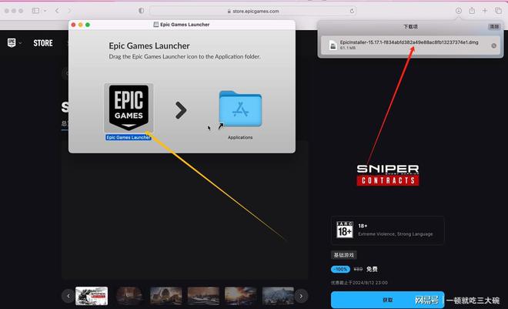Select the fourth screenshot thumbnail in carousel
Image resolution: width=508 pixels, height=309 pixels.
coord(203,296)
